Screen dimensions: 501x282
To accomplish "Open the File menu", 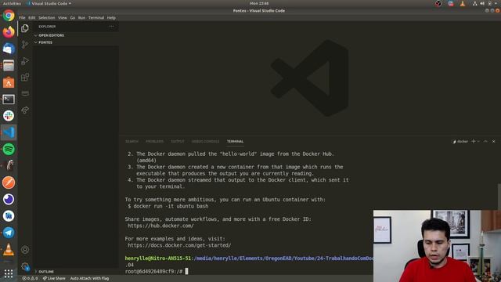I will click(22, 18).
